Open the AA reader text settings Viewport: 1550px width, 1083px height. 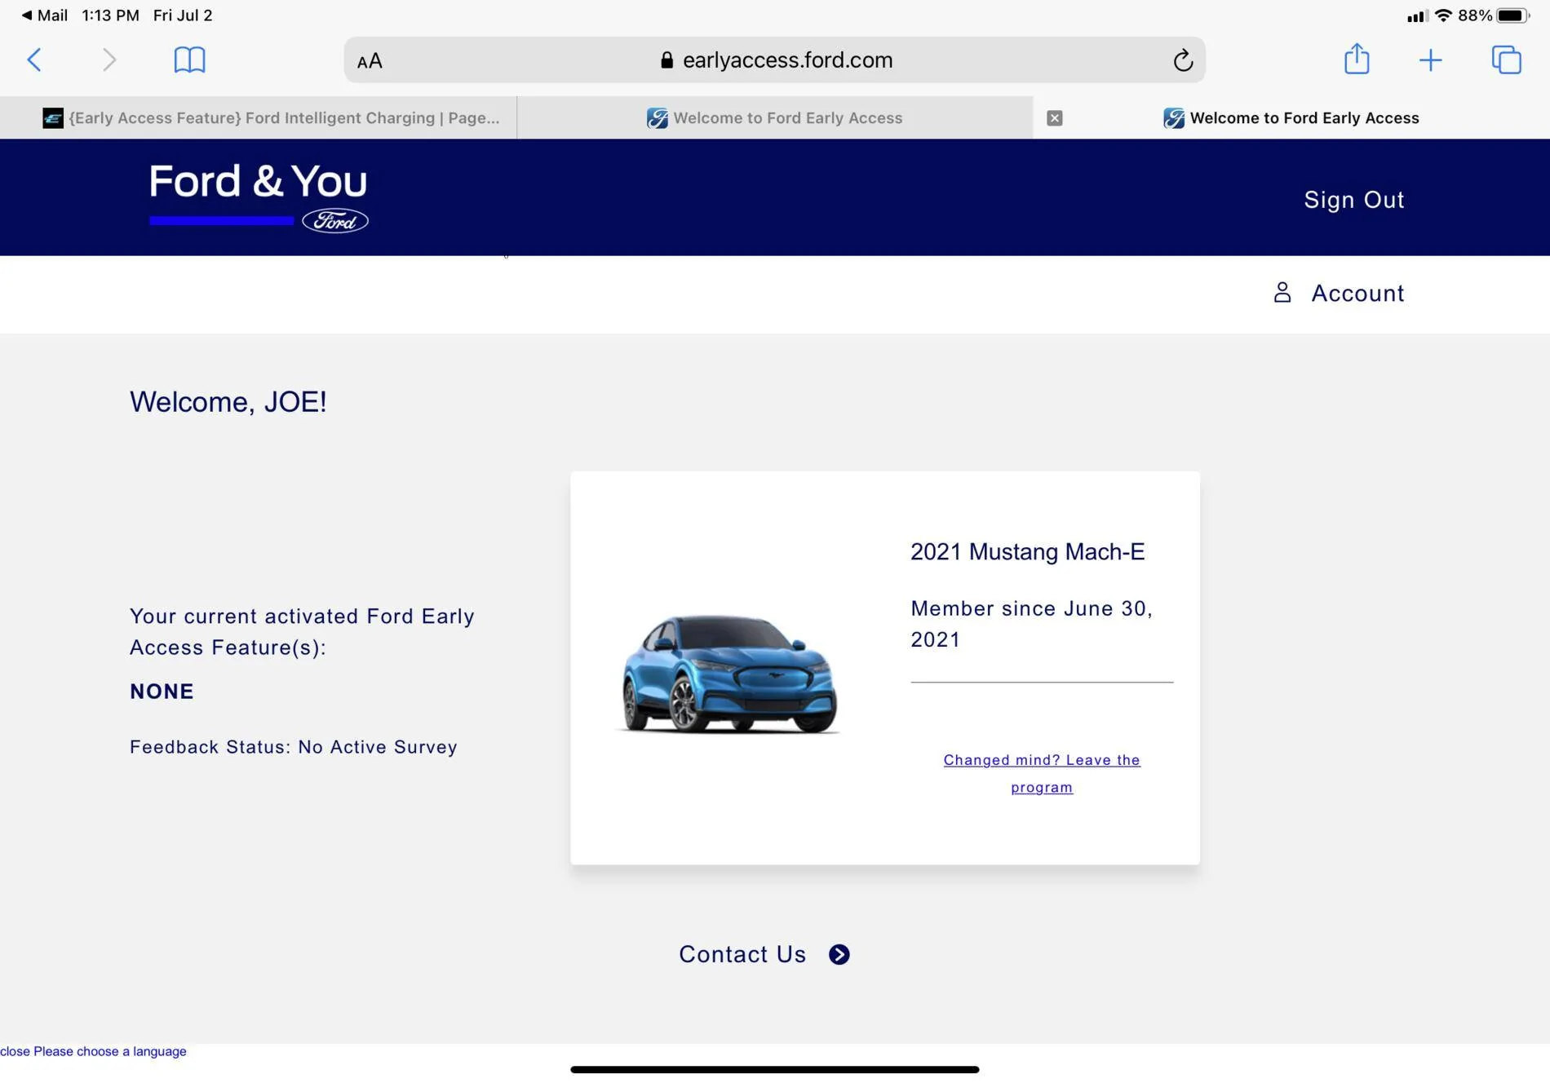pos(370,61)
